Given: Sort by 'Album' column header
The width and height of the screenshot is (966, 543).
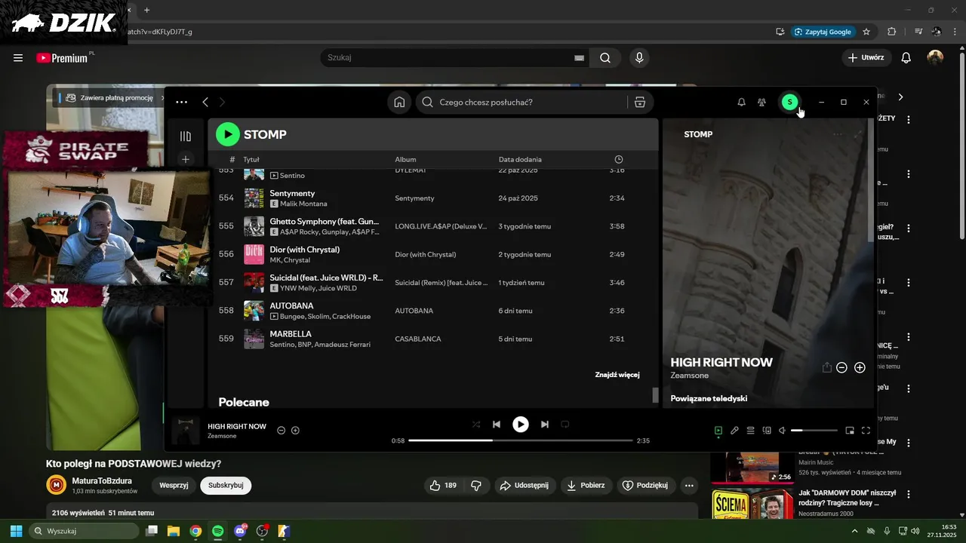Looking at the screenshot, I should [405, 160].
